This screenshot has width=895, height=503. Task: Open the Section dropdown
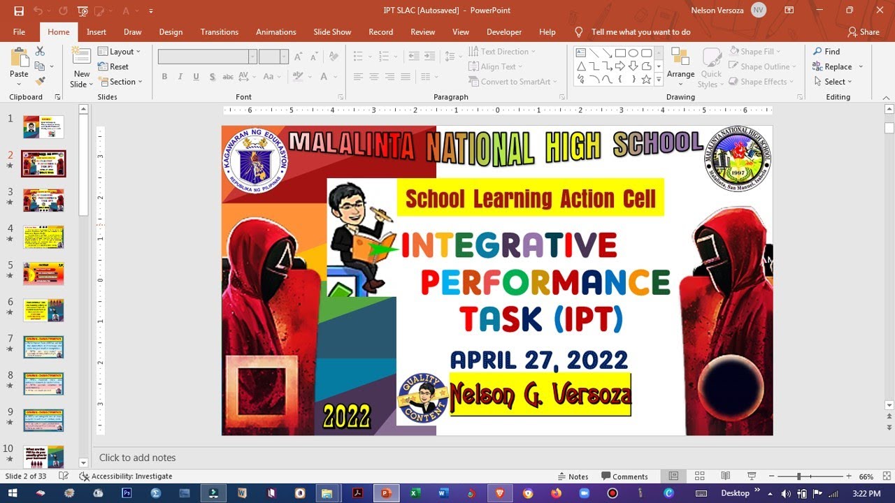120,82
